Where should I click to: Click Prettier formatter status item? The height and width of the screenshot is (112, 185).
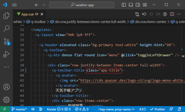pos(158,109)
